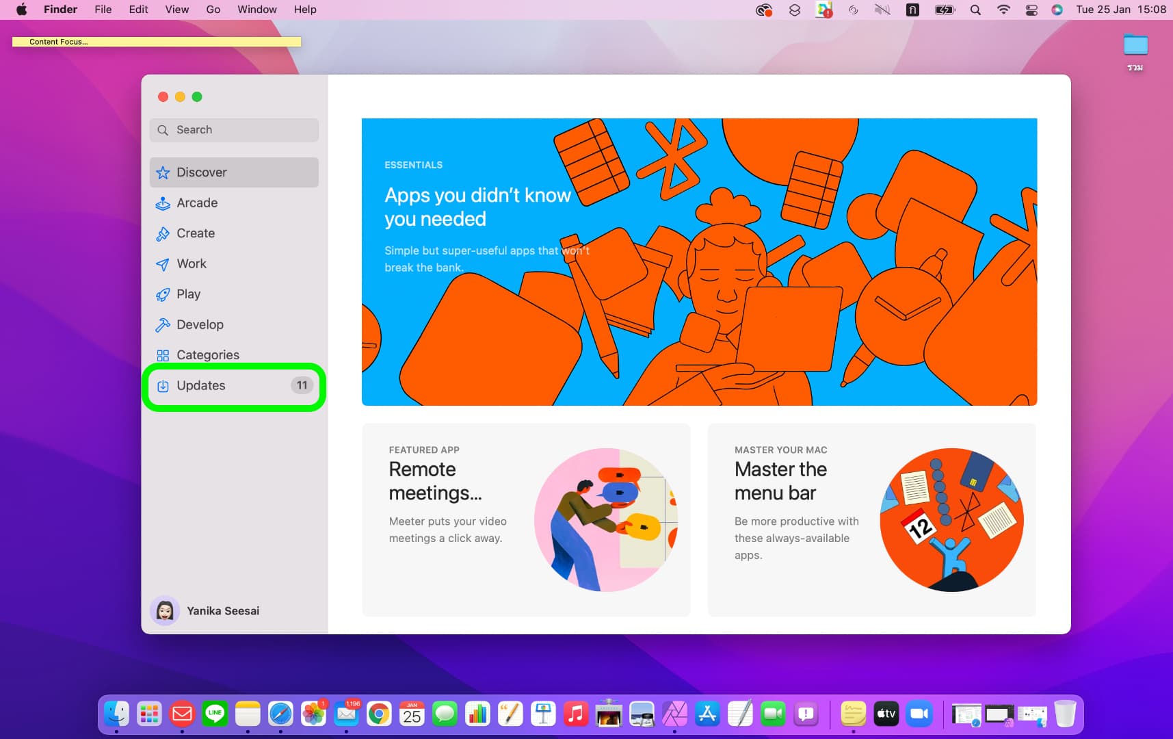Open Spotlight search magnifier in menu bar
The image size is (1173, 739).
(975, 10)
